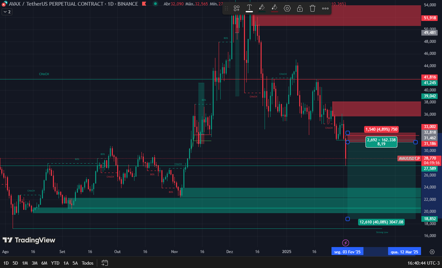Click the AVAX symbol logo icon
This screenshot has width=442, height=268.
5,4
